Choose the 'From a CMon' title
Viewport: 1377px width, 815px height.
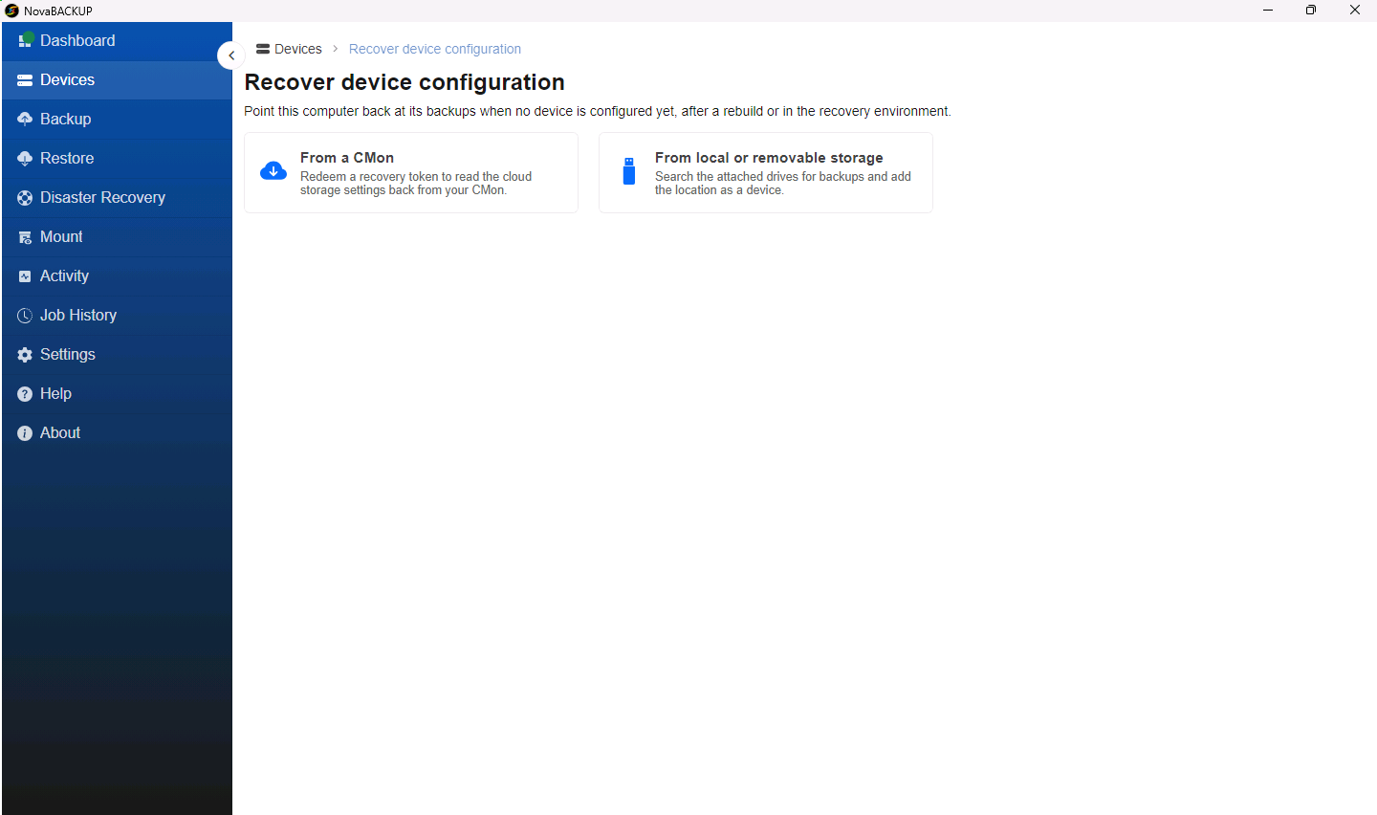[347, 158]
